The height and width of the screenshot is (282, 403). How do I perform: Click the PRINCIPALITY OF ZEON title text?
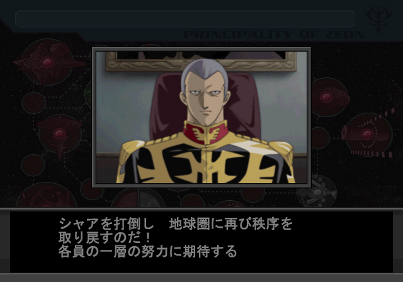click(x=275, y=35)
